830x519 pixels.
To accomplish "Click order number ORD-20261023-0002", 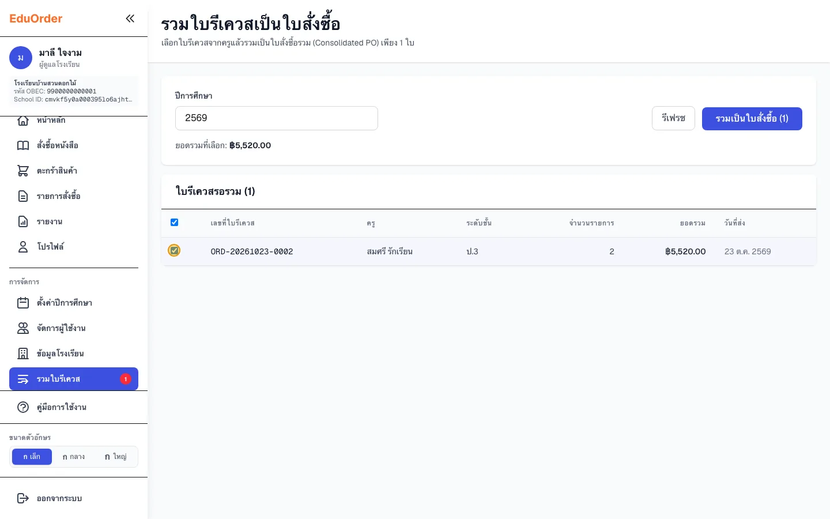I will coord(252,251).
